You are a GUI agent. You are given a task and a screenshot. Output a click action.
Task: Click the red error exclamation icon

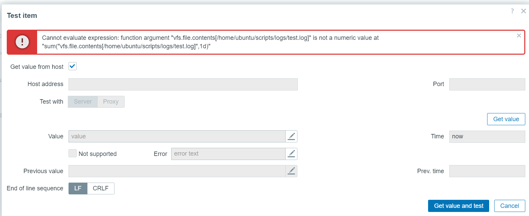[22, 42]
